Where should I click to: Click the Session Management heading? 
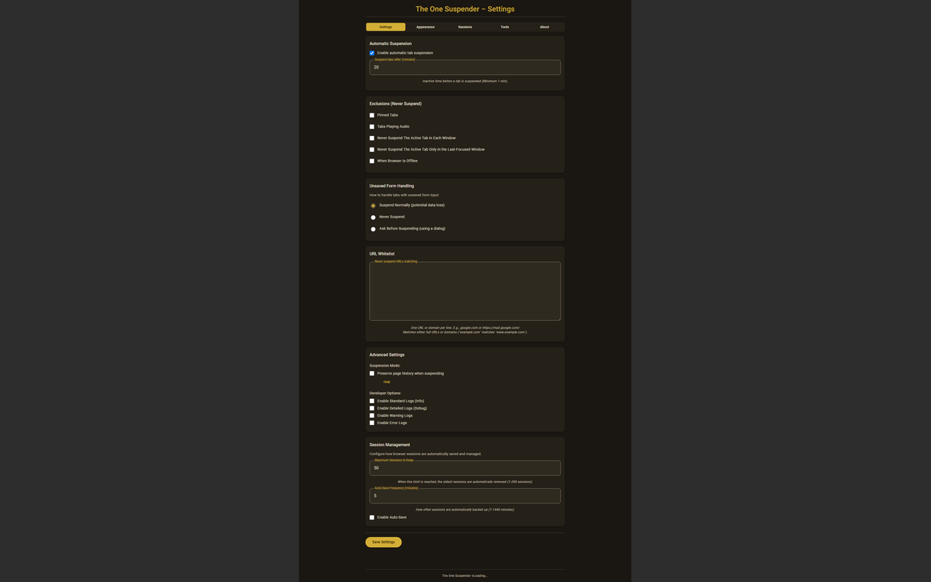coord(390,445)
